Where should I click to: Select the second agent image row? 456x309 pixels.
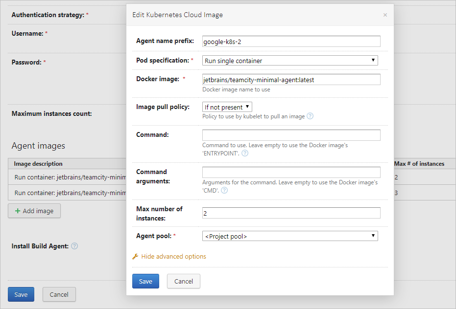(64, 193)
